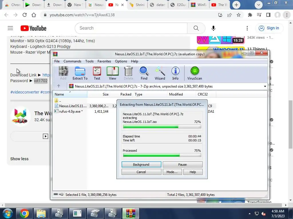Bookmark this page with the star icon
The height and width of the screenshot is (219, 293).
(239, 15)
